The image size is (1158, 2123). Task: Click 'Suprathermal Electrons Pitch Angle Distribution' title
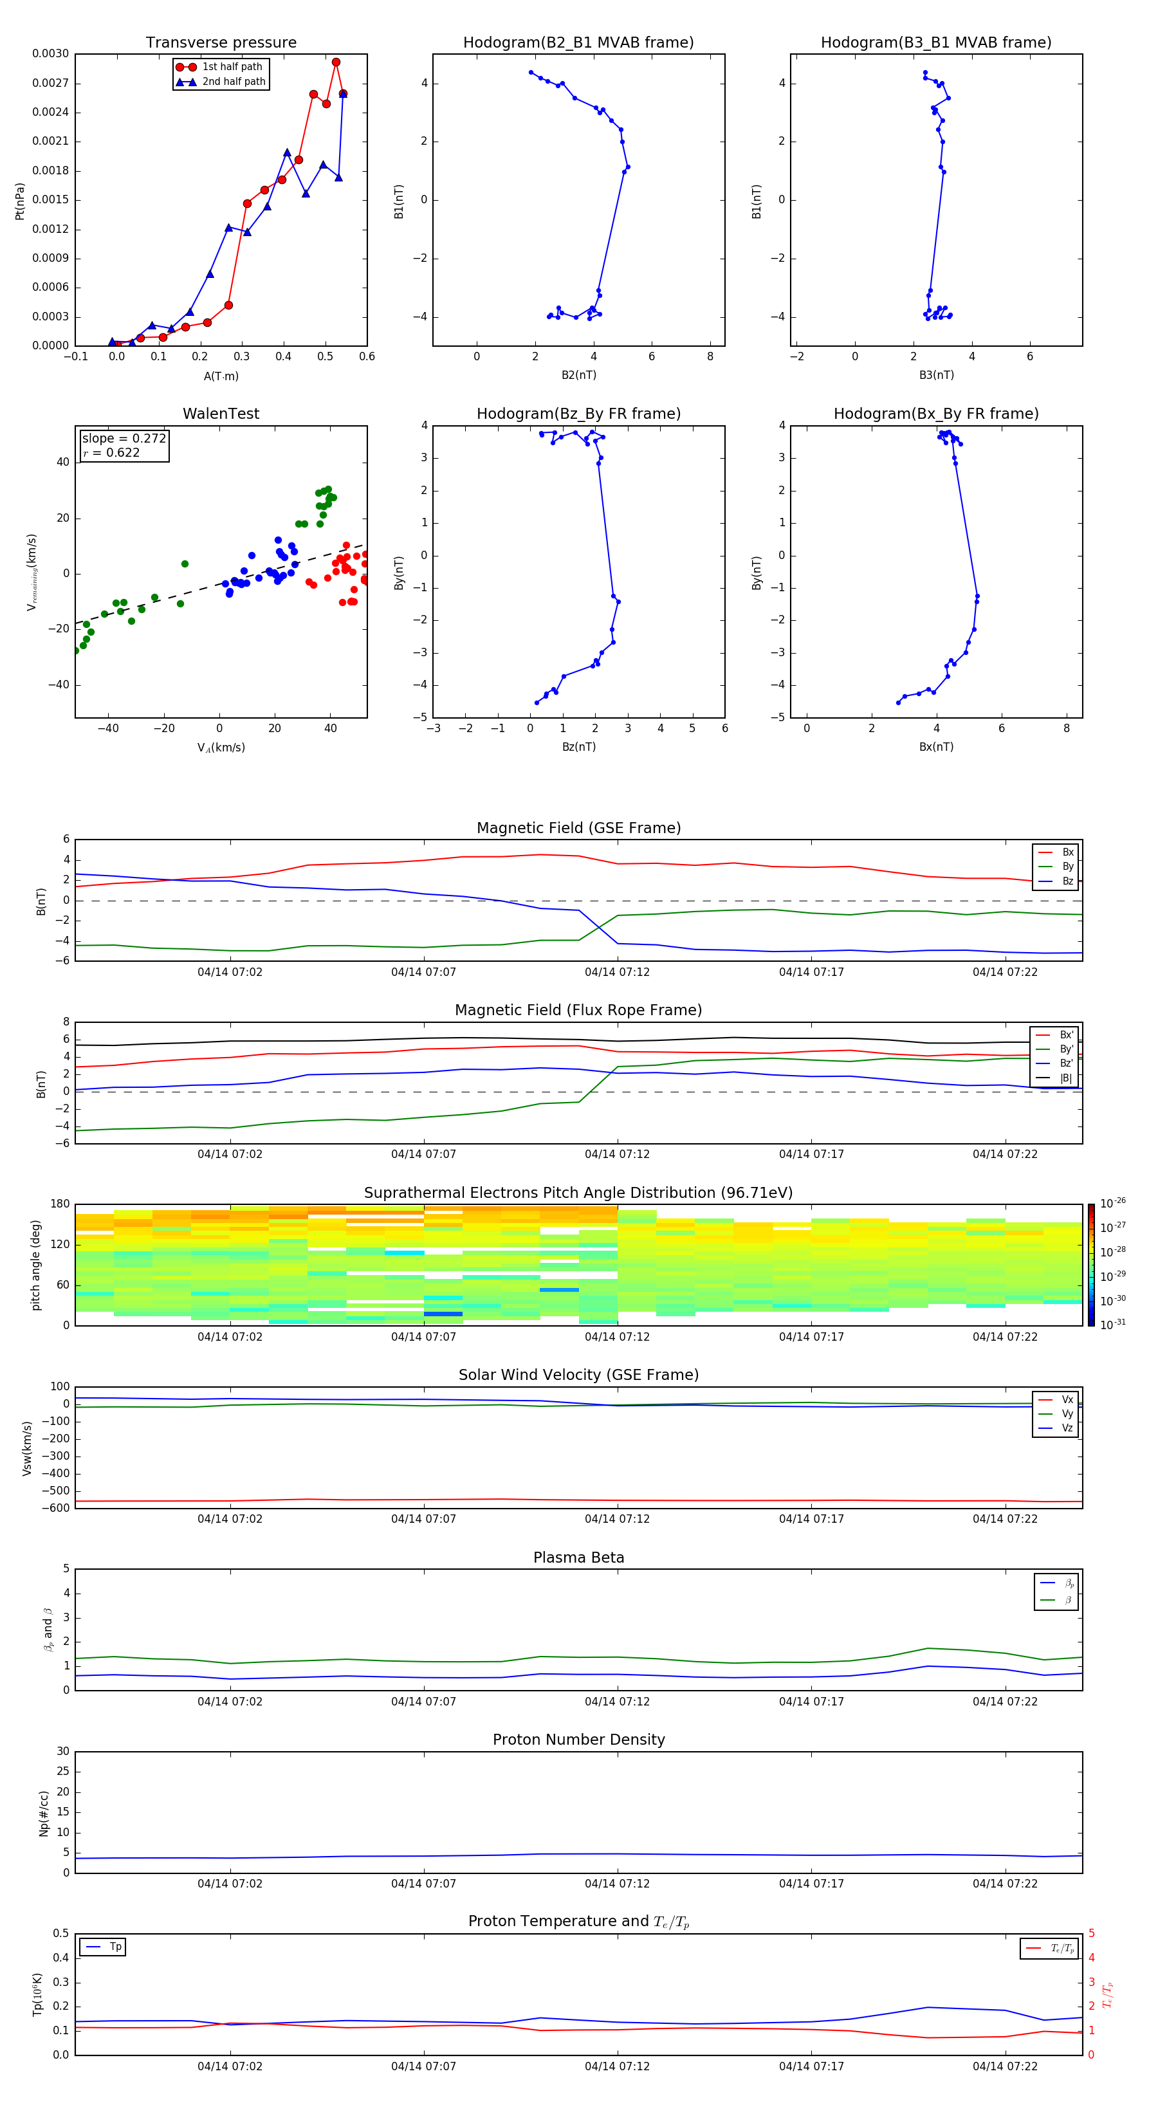[578, 1193]
